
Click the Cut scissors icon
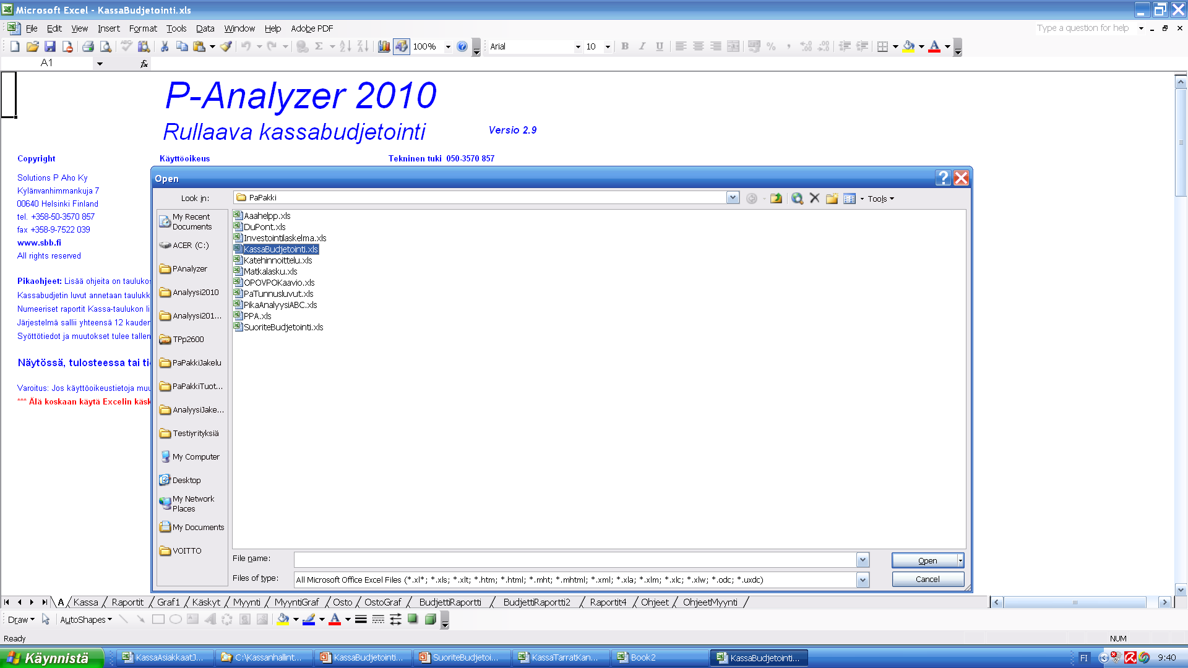[165, 46]
